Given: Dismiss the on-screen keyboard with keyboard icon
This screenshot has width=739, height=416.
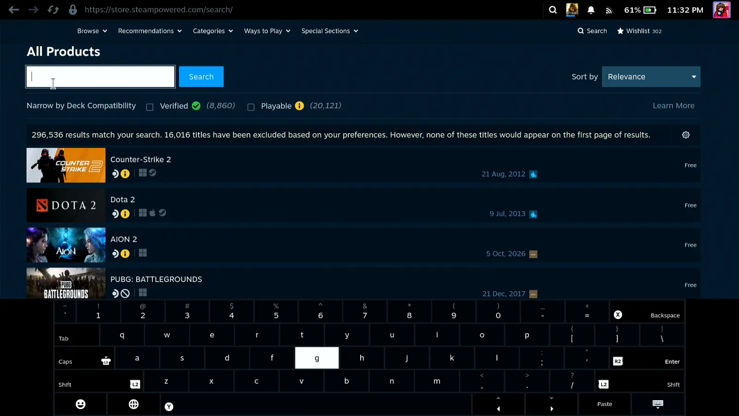Looking at the screenshot, I should 658,404.
